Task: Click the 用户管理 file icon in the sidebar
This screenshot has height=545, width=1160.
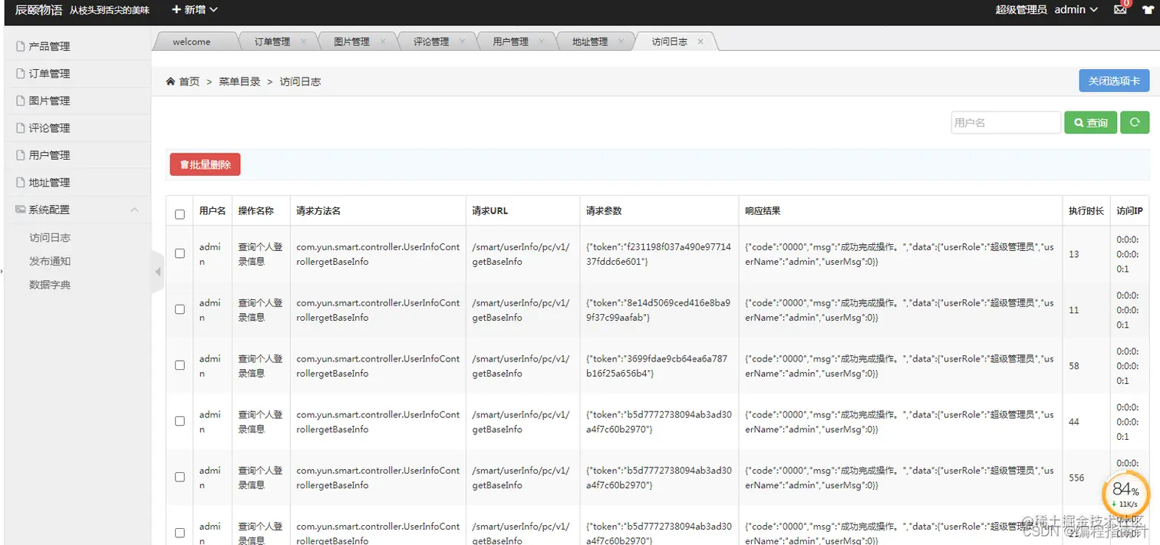Action: pos(21,155)
